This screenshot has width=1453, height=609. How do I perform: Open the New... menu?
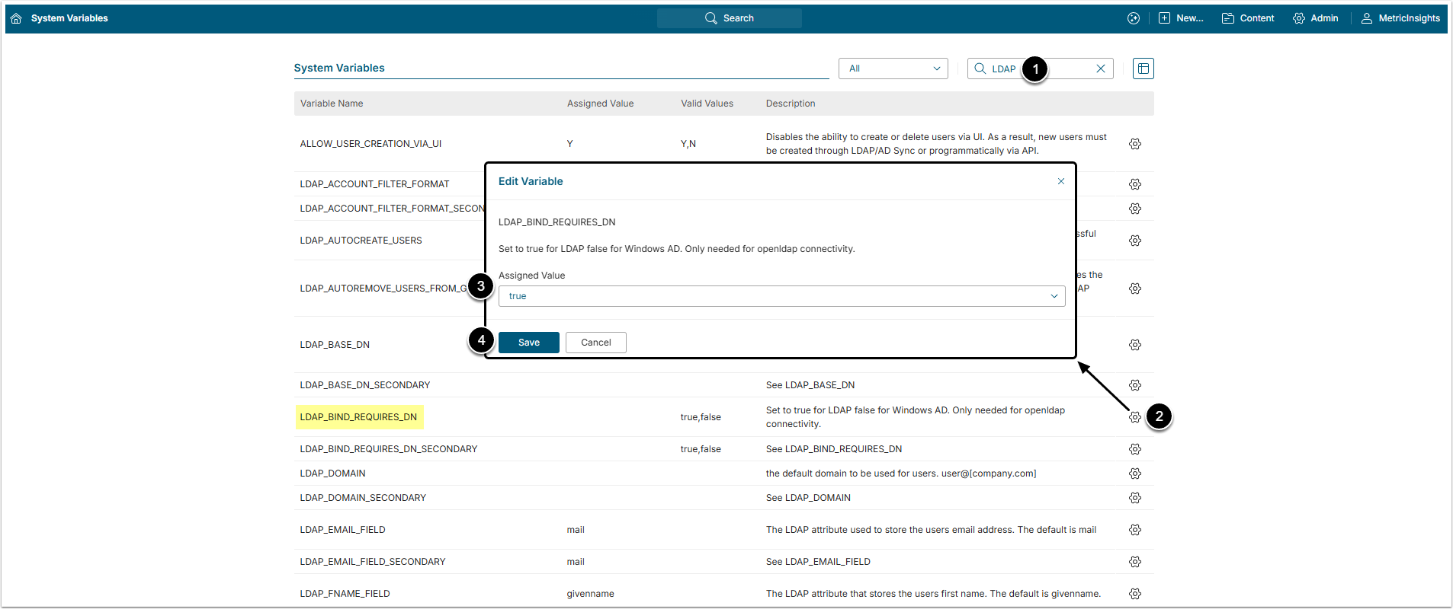point(1181,18)
